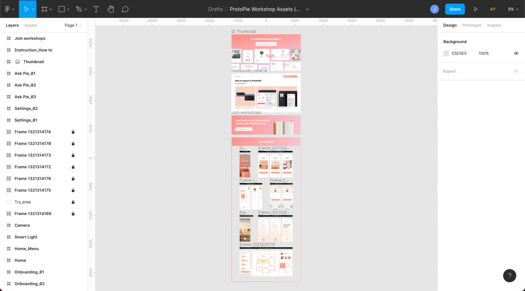This screenshot has height=291, width=525.
Task: Unlock the Frame 1321314172 layer
Action: [73, 167]
